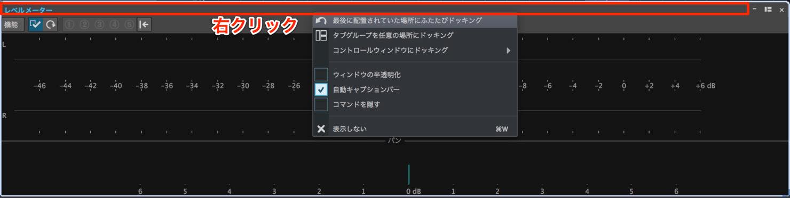Choose タブグループを任意の場所にドッキング
The width and height of the screenshot is (790, 198).
coord(415,36)
